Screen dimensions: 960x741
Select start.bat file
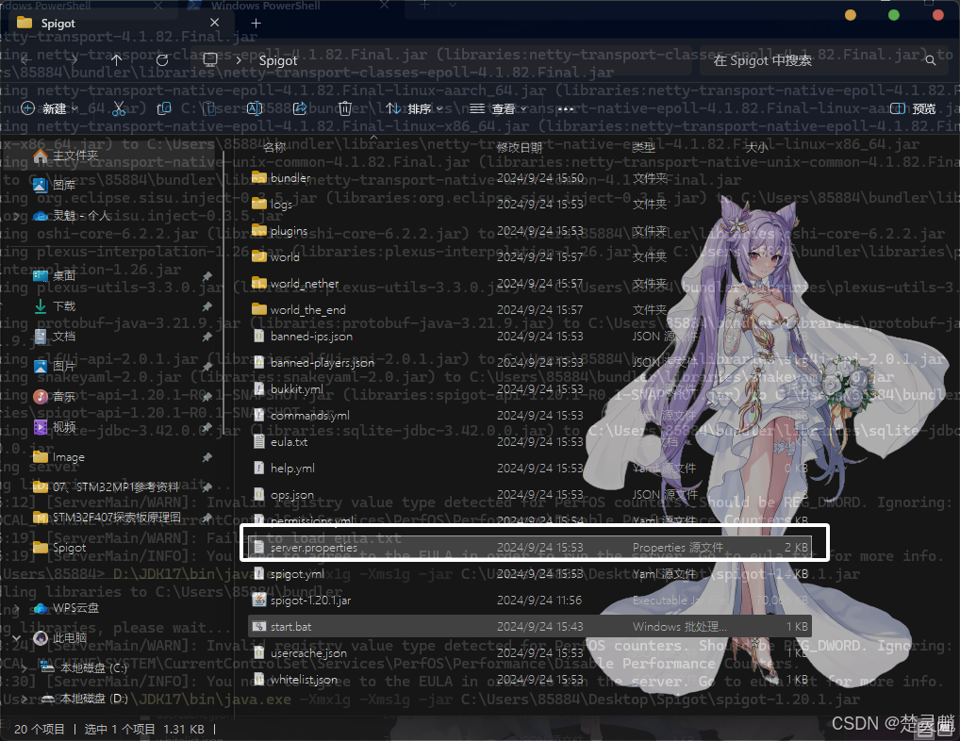click(x=530, y=627)
